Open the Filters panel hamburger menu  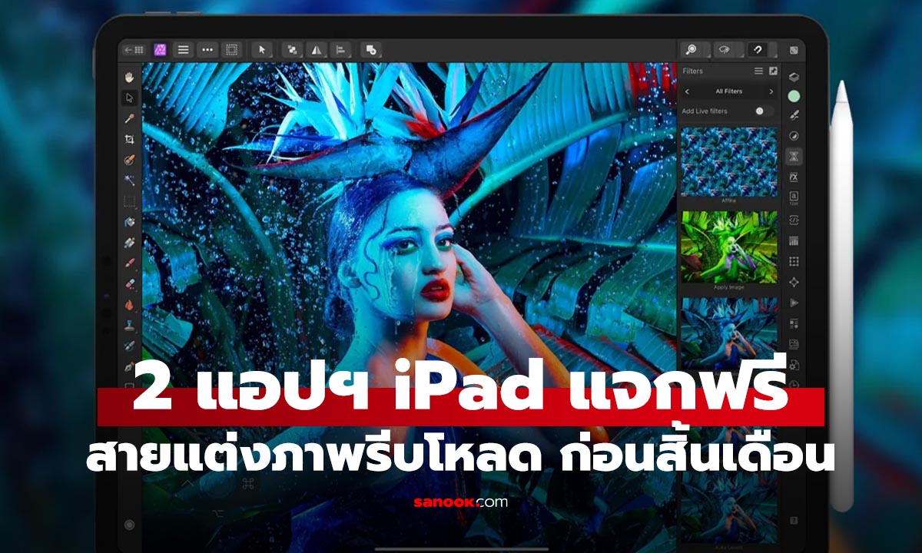(x=758, y=71)
